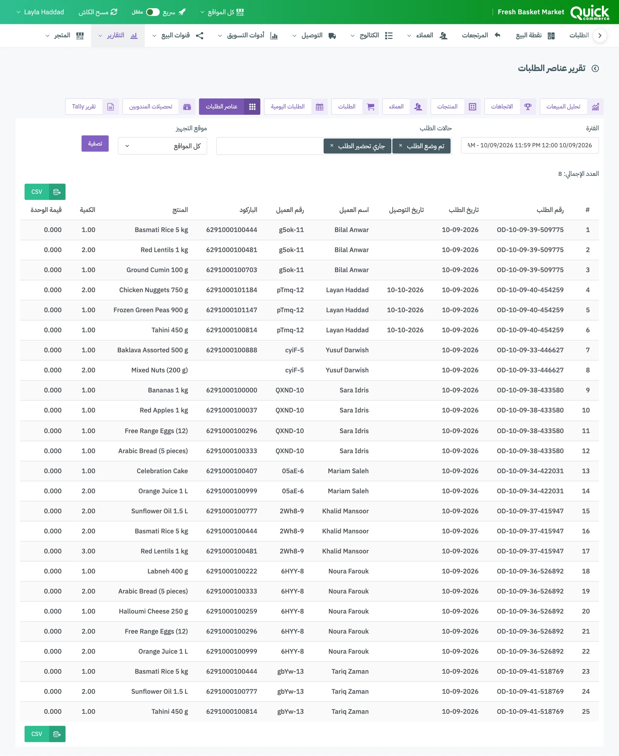The width and height of the screenshot is (619, 756).
Task: Click the المتجر store icon
Action: point(80,36)
